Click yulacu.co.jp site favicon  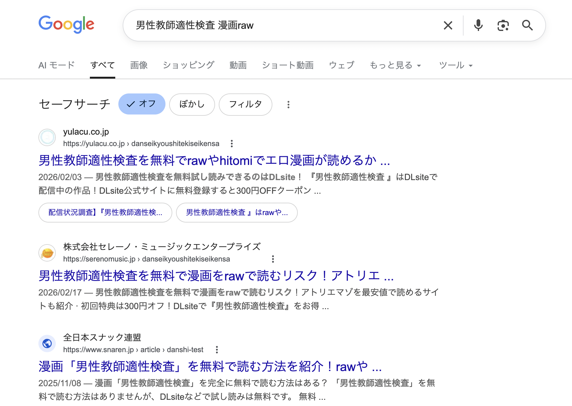click(47, 137)
